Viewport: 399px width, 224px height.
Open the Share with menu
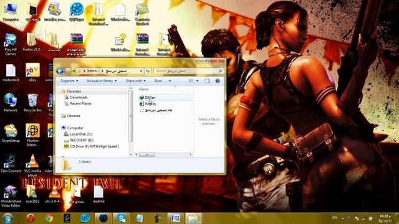(136, 81)
